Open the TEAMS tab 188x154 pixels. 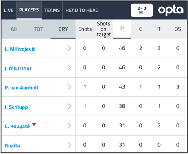click(52, 10)
